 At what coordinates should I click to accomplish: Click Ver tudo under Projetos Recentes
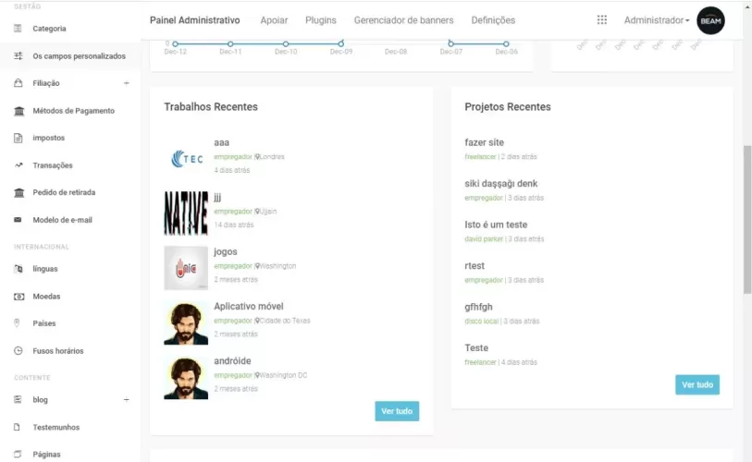[697, 384]
